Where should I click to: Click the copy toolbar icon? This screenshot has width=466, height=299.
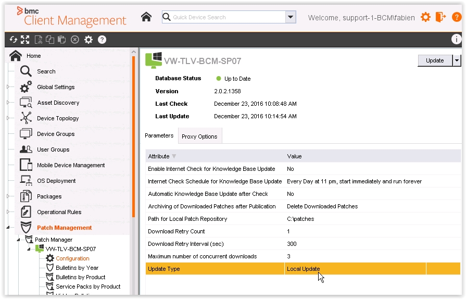pos(50,40)
